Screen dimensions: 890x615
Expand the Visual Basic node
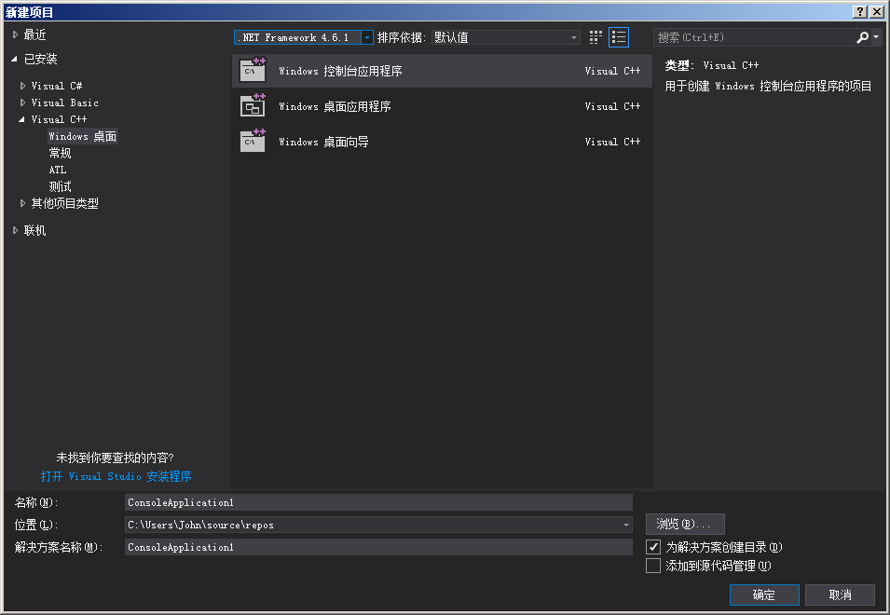tap(22, 102)
